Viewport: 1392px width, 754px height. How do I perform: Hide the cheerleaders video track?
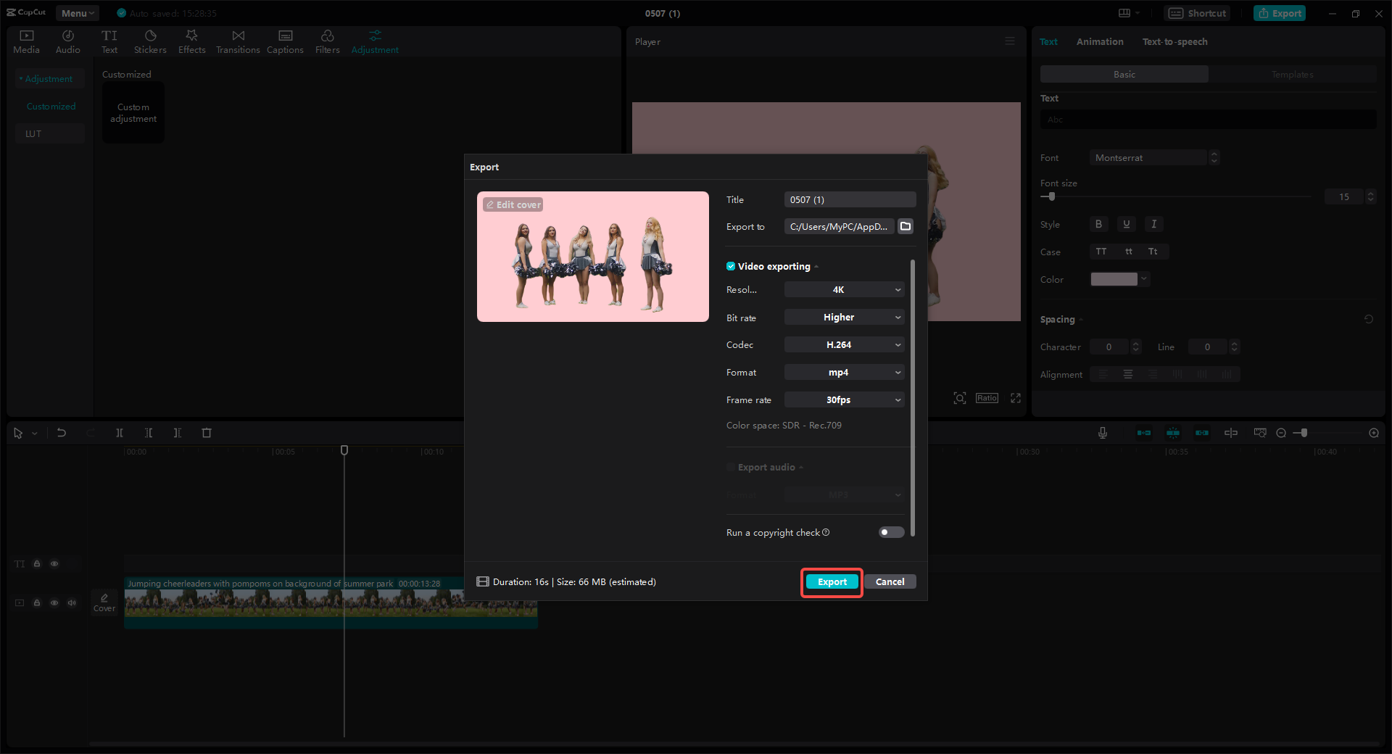tap(54, 602)
